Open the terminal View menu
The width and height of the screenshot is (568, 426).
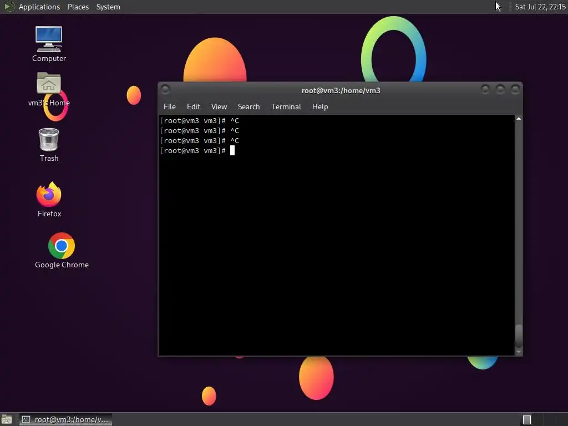coord(219,106)
